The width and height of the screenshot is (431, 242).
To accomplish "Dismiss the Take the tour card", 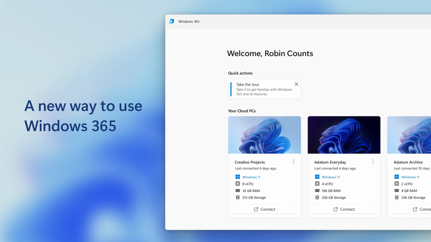I will (x=296, y=84).
